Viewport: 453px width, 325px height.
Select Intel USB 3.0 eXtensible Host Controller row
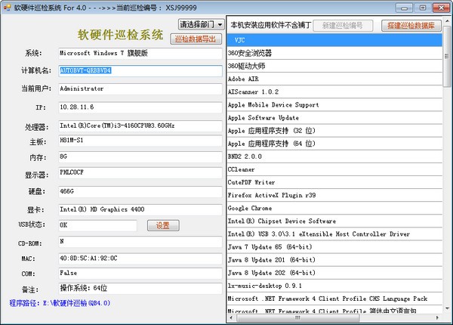click(x=334, y=234)
